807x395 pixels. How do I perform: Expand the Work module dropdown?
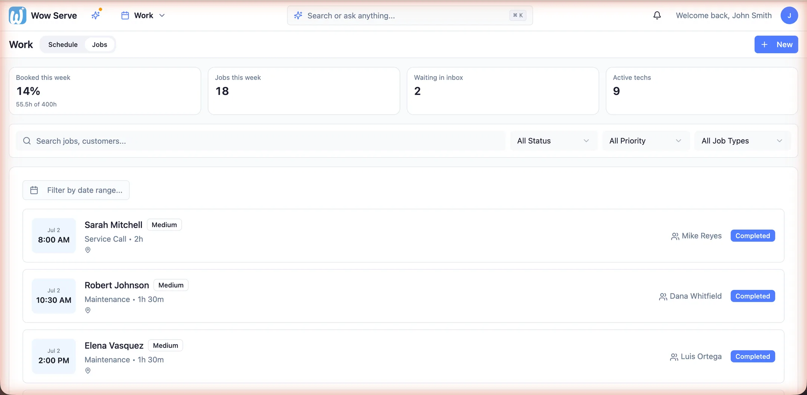pos(143,15)
